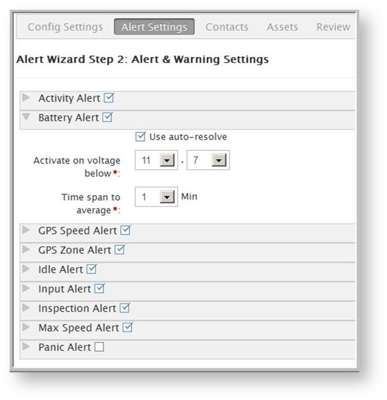Image resolution: width=387 pixels, height=400 pixels.
Task: Open the Assets tab
Action: coord(283,27)
